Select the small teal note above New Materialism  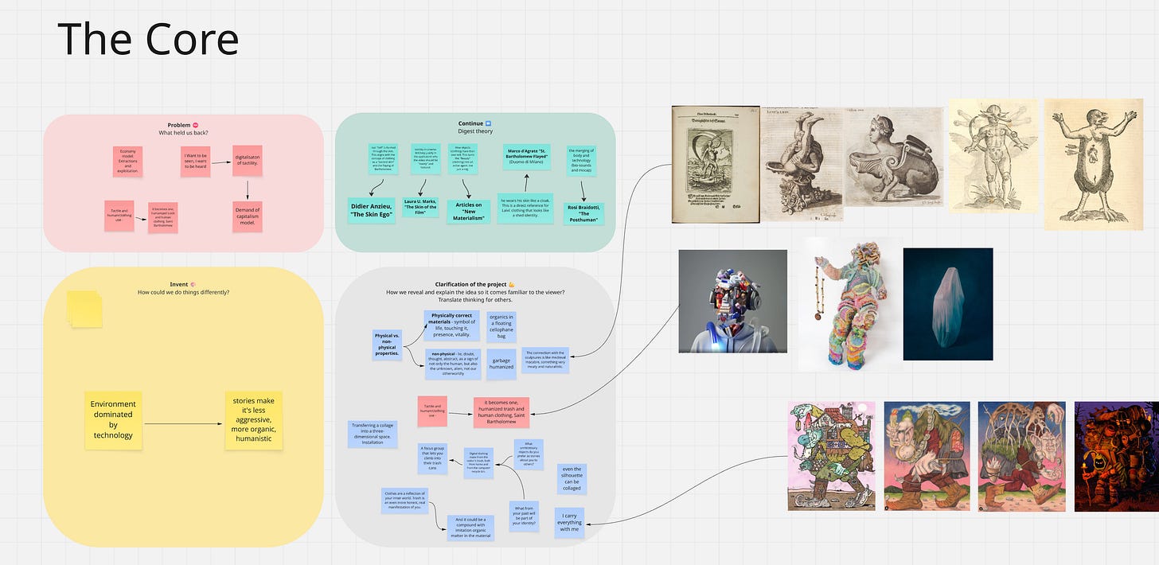462,159
